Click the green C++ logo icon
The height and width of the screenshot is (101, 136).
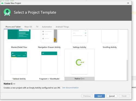[x=80, y=62]
